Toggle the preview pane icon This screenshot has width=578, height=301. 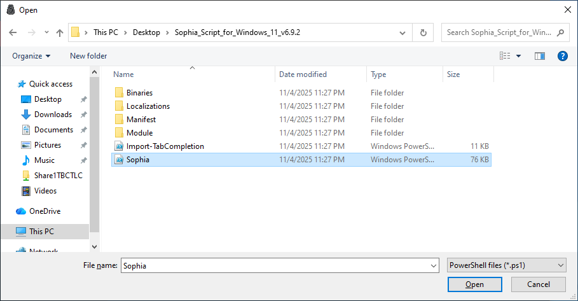pyautogui.click(x=540, y=56)
